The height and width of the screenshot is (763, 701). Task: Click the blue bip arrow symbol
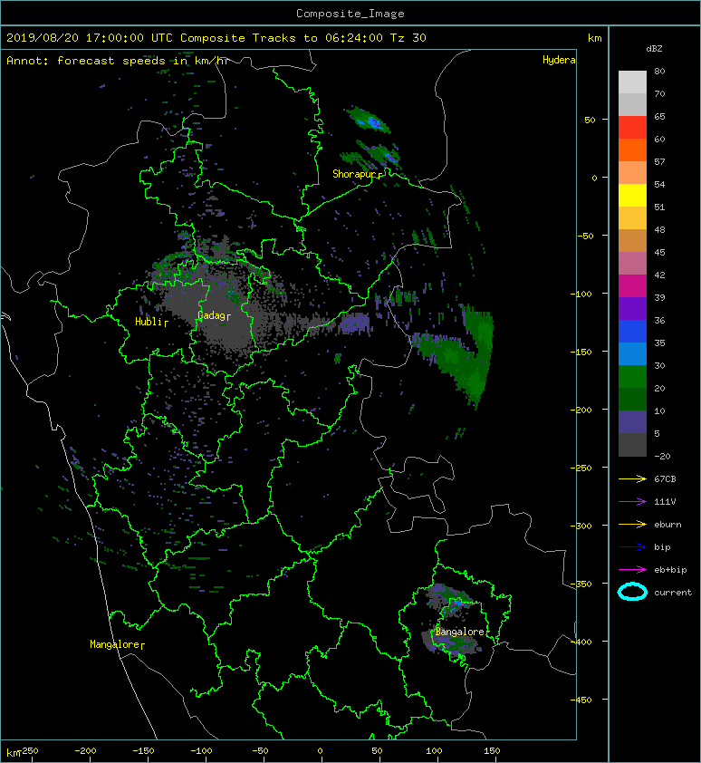[x=632, y=547]
